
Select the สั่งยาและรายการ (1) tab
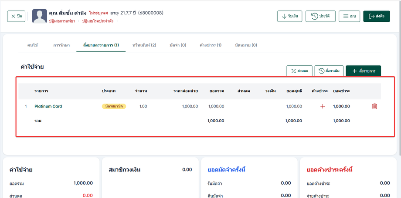(101, 45)
